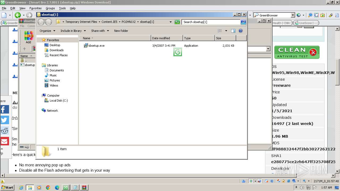340x191 pixels.
Task: Open the Organize dropdown in Explorer
Action: tap(47, 31)
